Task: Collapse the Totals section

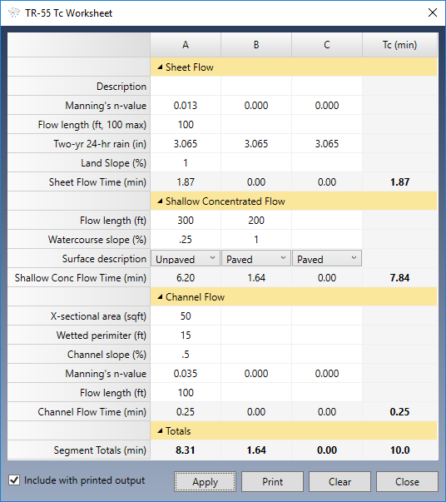Action: pos(160,431)
